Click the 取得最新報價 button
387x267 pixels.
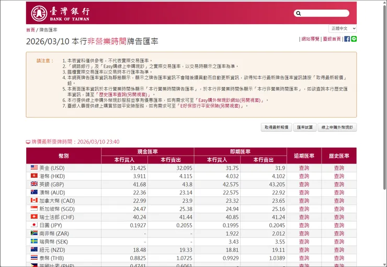277,127
